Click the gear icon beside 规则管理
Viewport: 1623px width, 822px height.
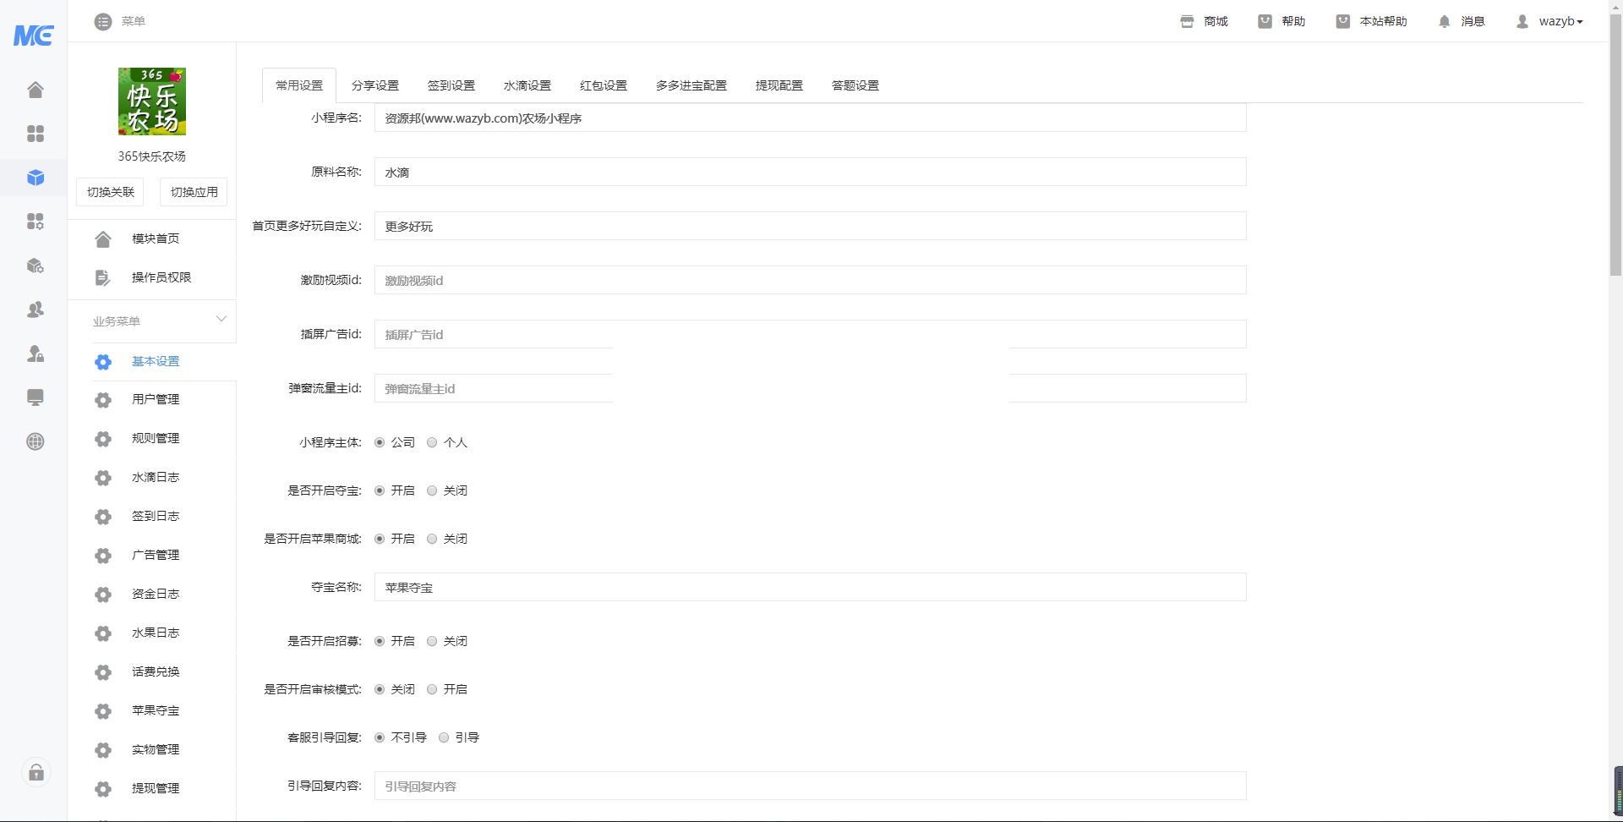[103, 439]
